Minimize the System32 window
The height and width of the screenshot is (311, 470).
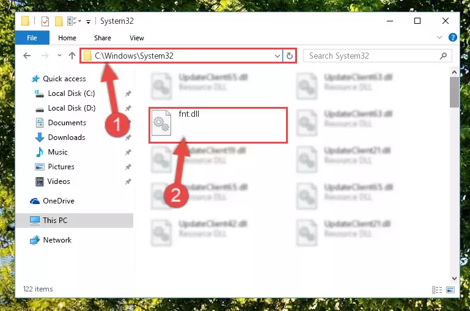point(390,21)
